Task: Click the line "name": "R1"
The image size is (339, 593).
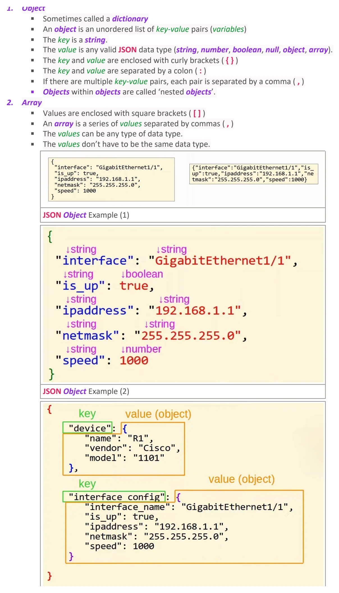Action: click(x=119, y=438)
